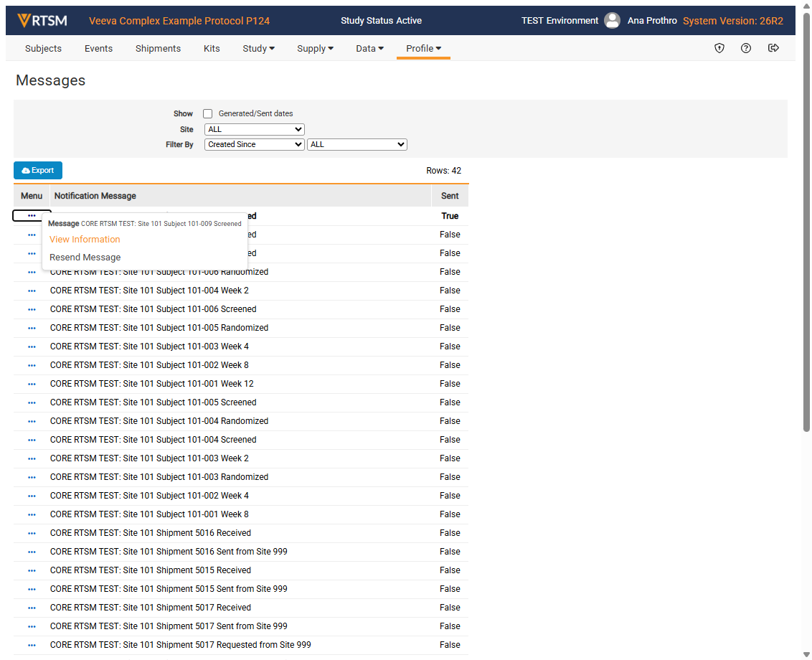The image size is (812, 660).
Task: Click the scrollbar up arrow
Action: tap(806, 5)
